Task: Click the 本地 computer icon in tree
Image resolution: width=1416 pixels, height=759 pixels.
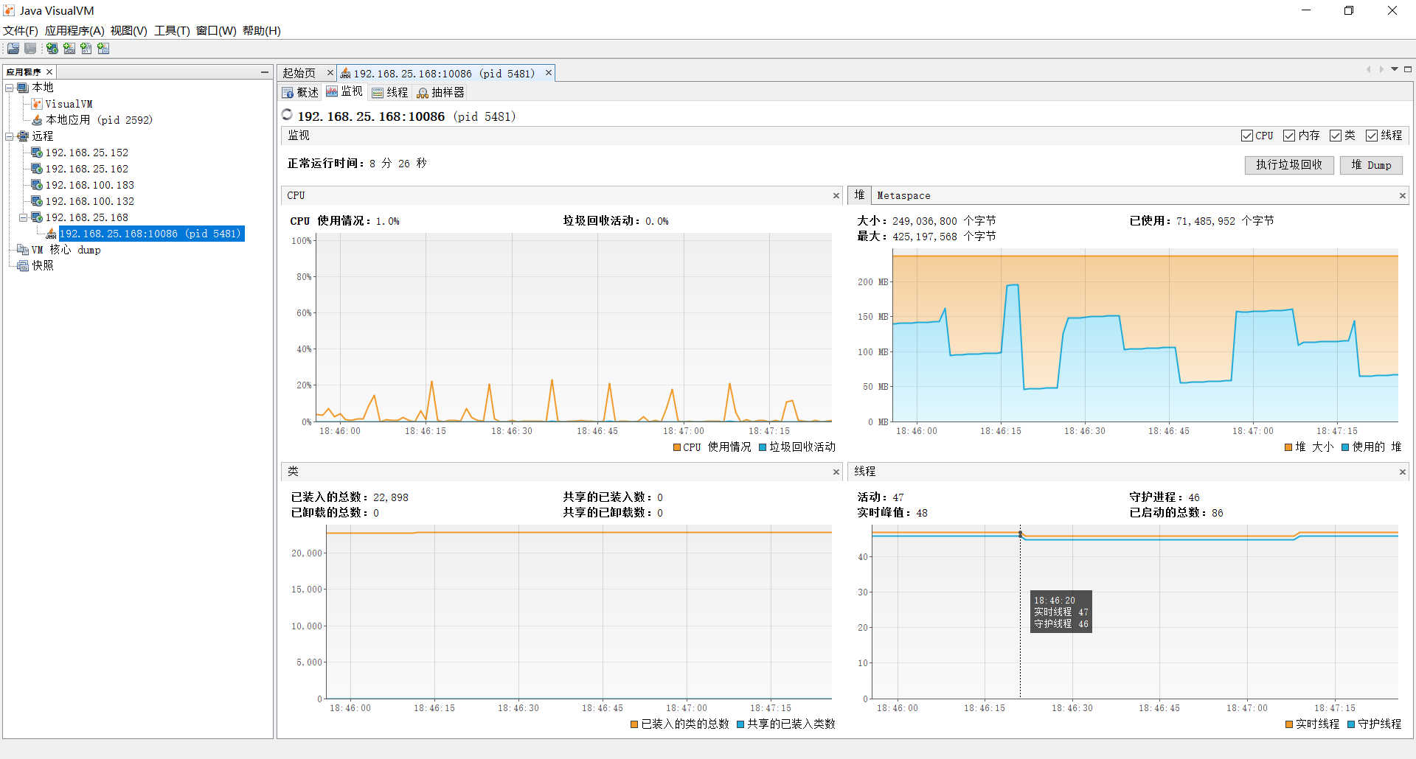Action: (x=23, y=88)
